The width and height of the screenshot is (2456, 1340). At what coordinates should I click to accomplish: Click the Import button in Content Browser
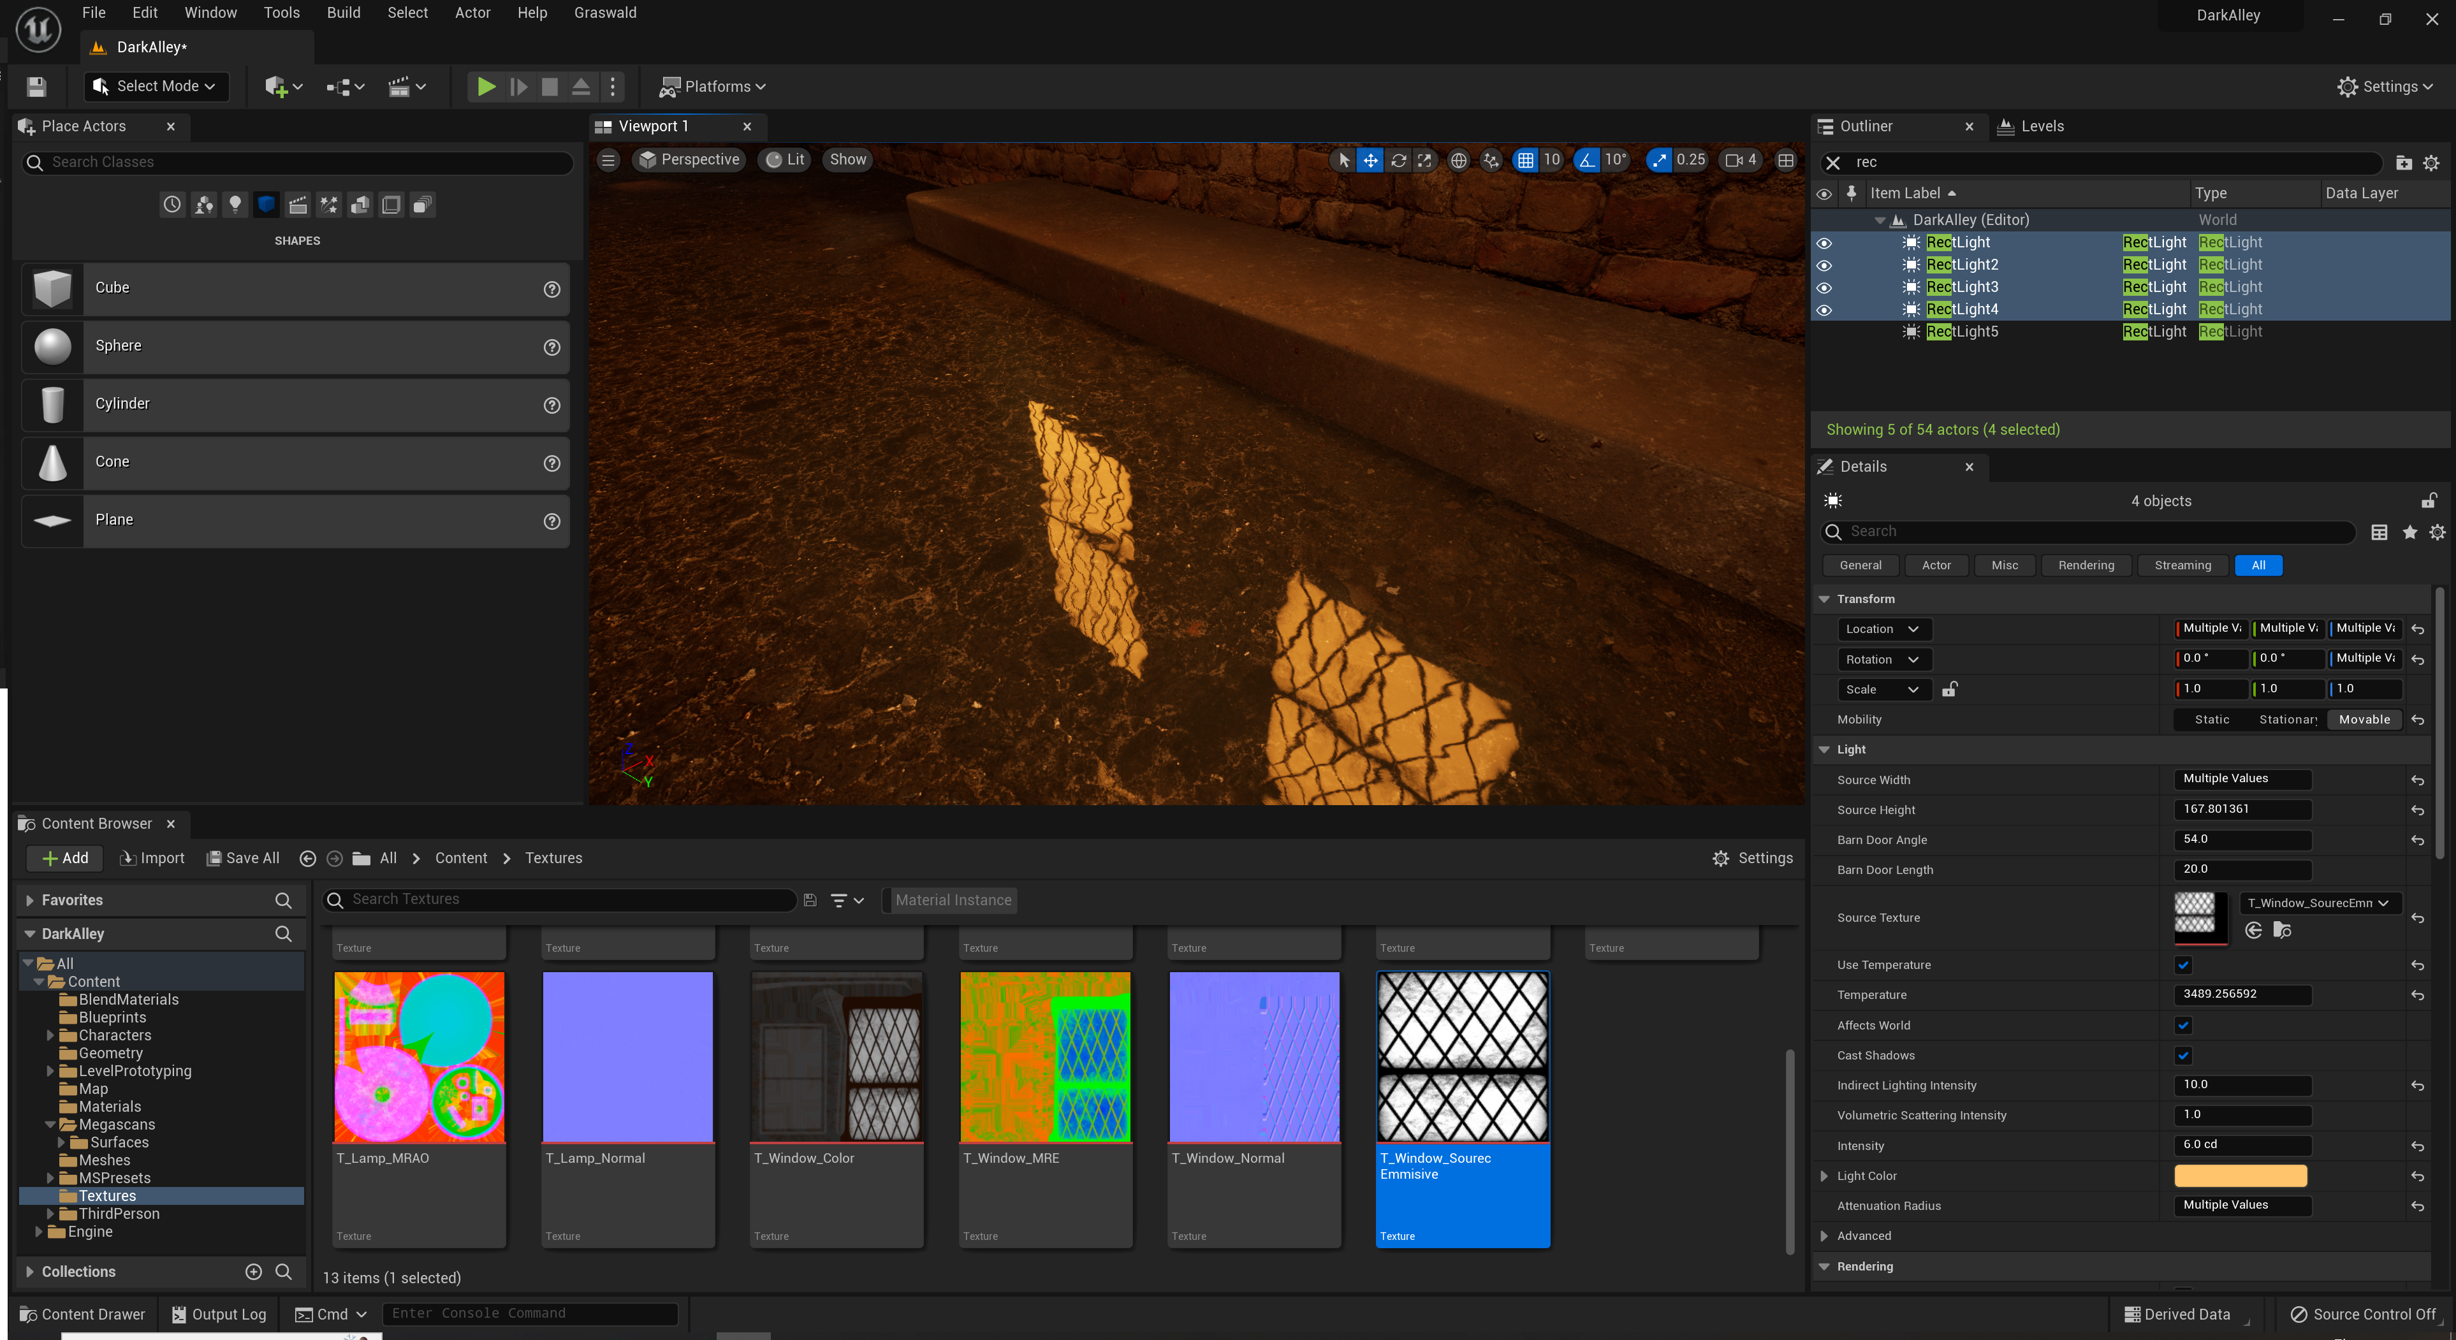pos(152,858)
